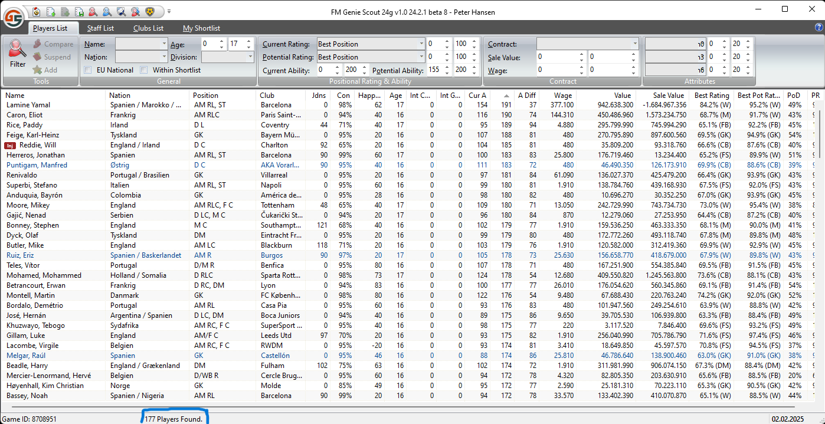Open the Customize Quick Access Toolbar arrow
This screenshot has width=825, height=424.
[169, 11]
